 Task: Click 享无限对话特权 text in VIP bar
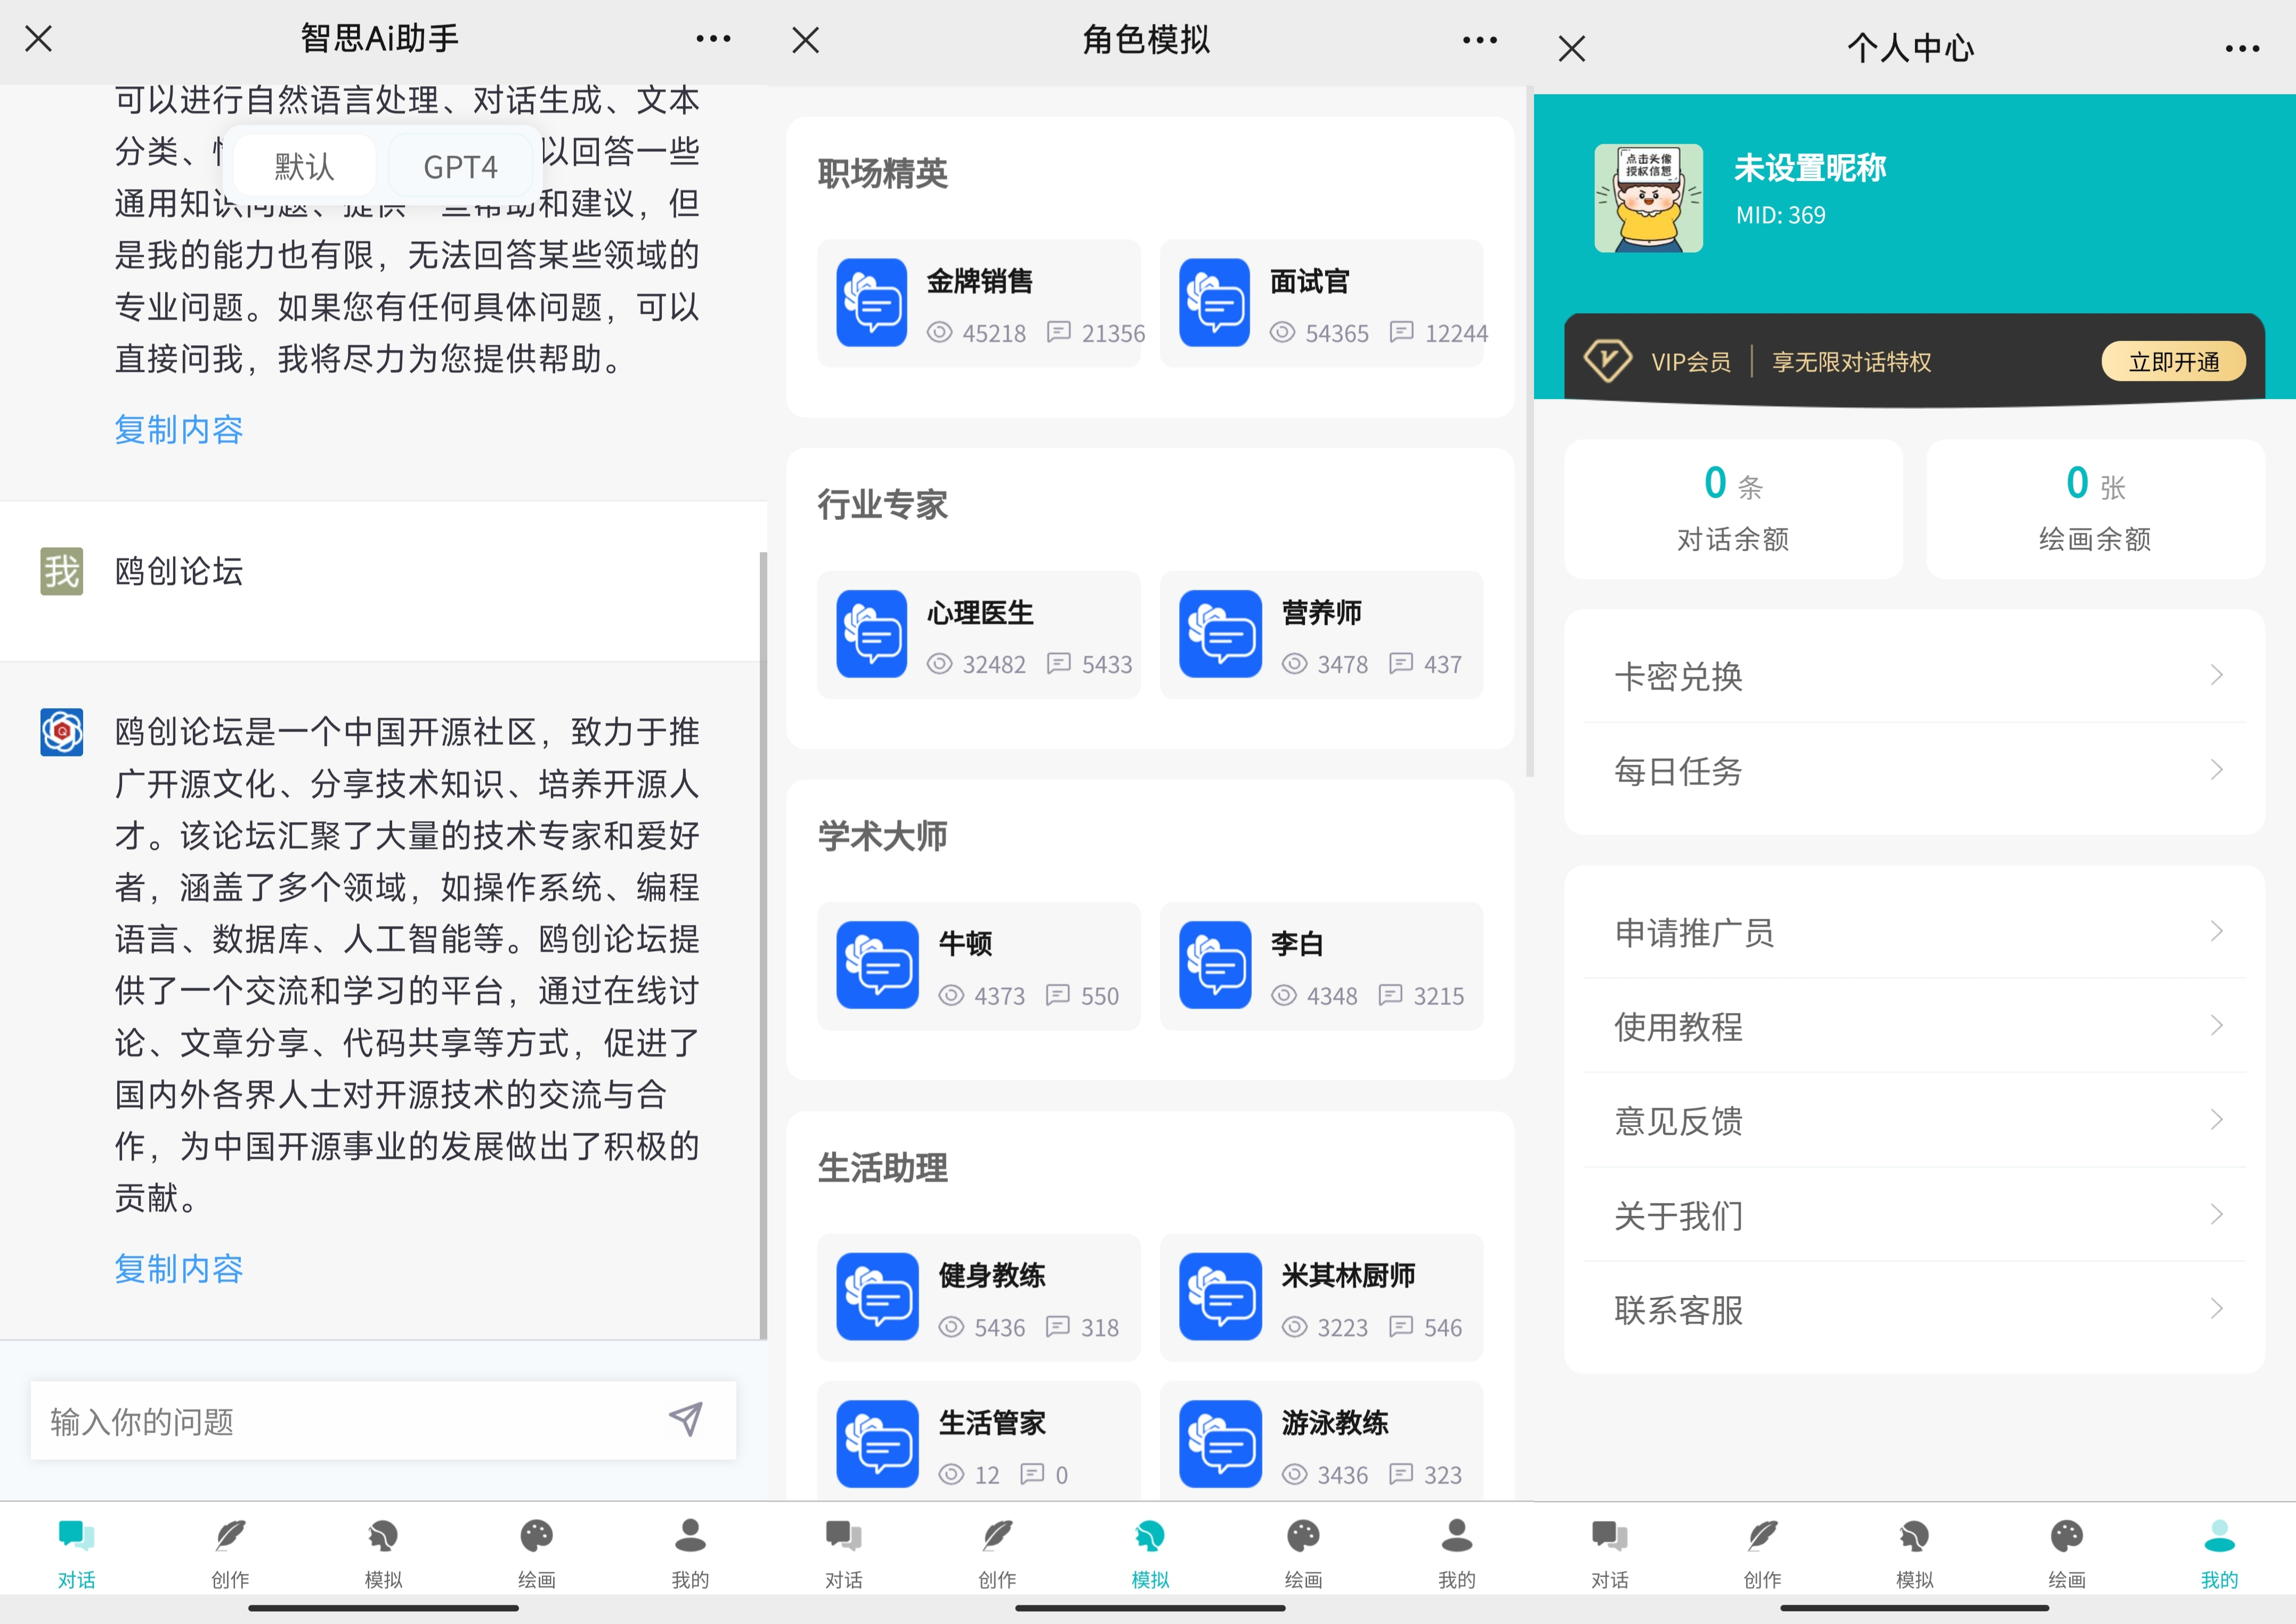[x=1851, y=361]
